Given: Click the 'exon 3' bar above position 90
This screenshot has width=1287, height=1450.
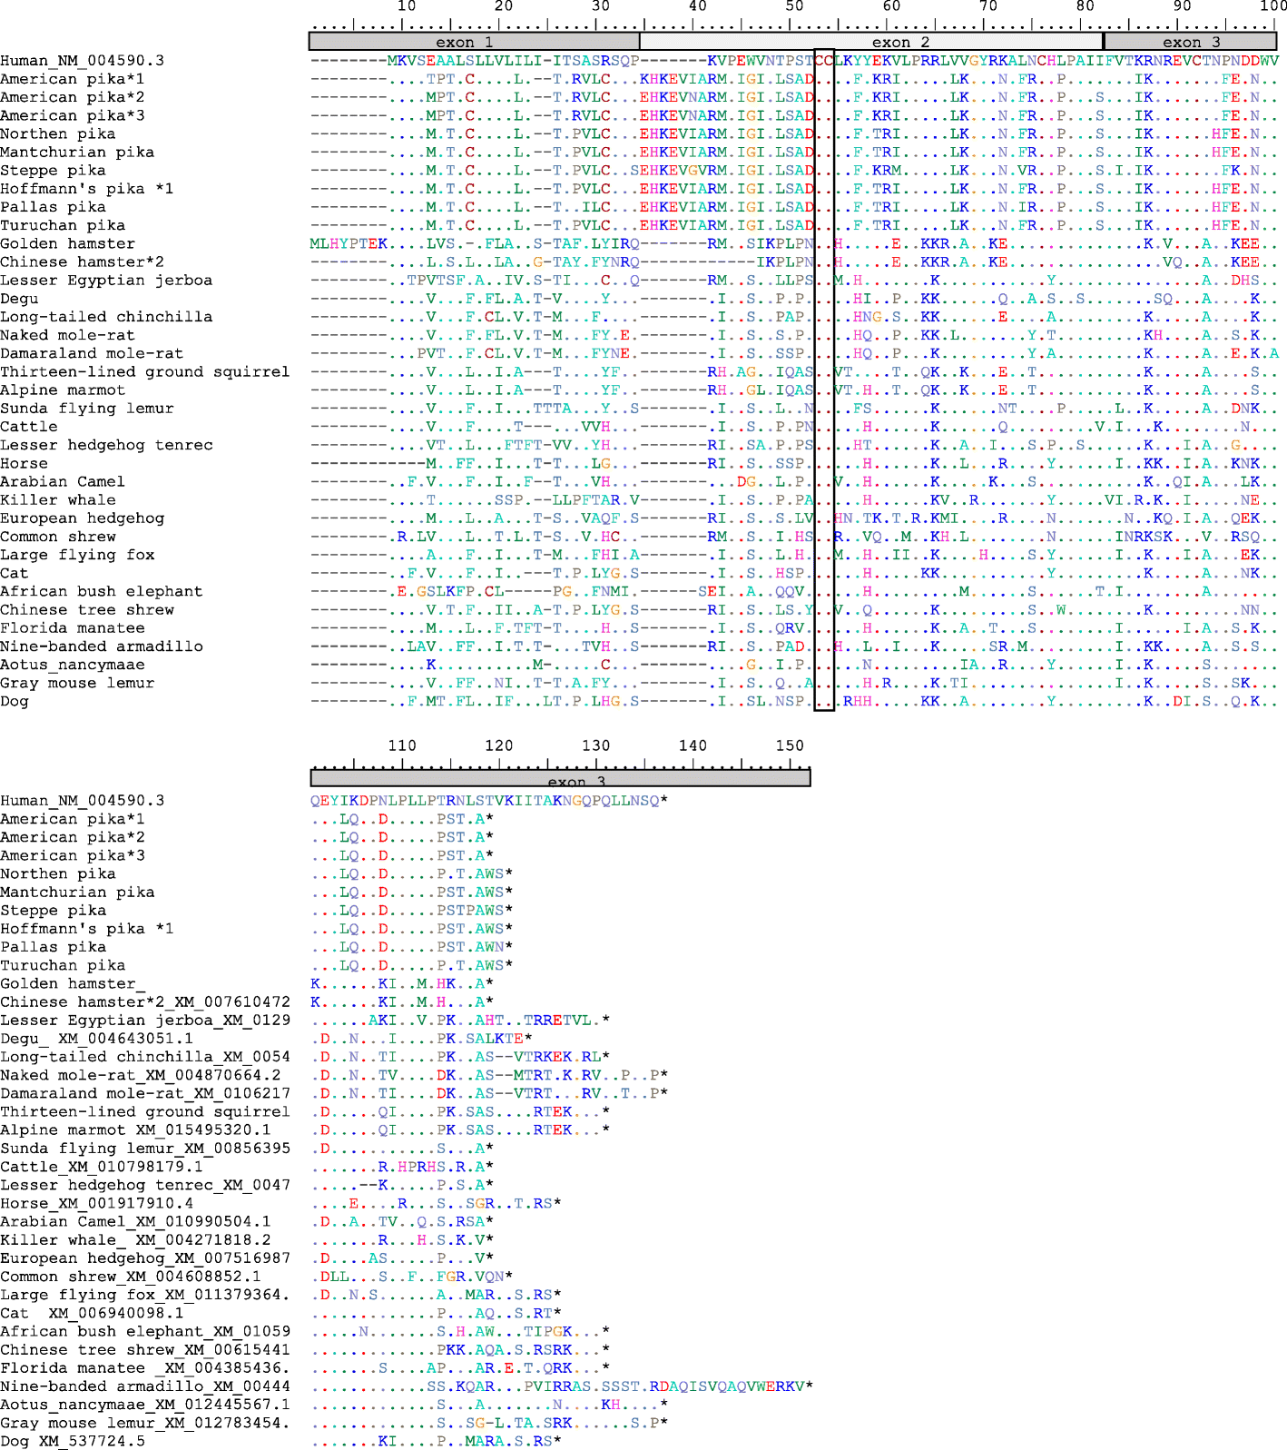Looking at the screenshot, I should [1190, 41].
